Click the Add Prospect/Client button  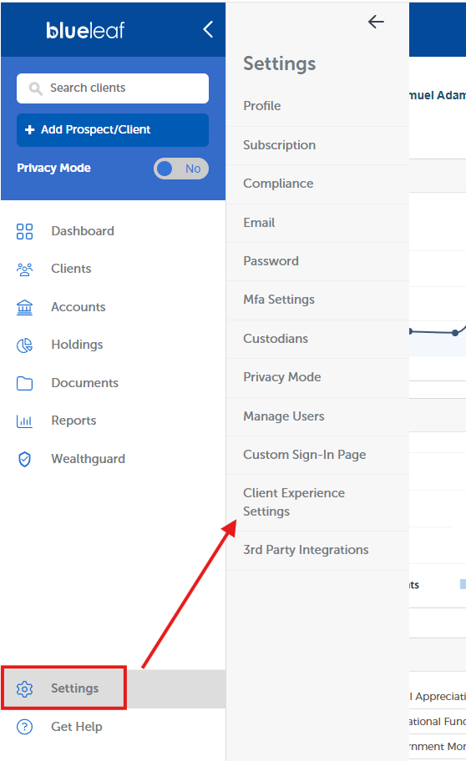coord(113,130)
